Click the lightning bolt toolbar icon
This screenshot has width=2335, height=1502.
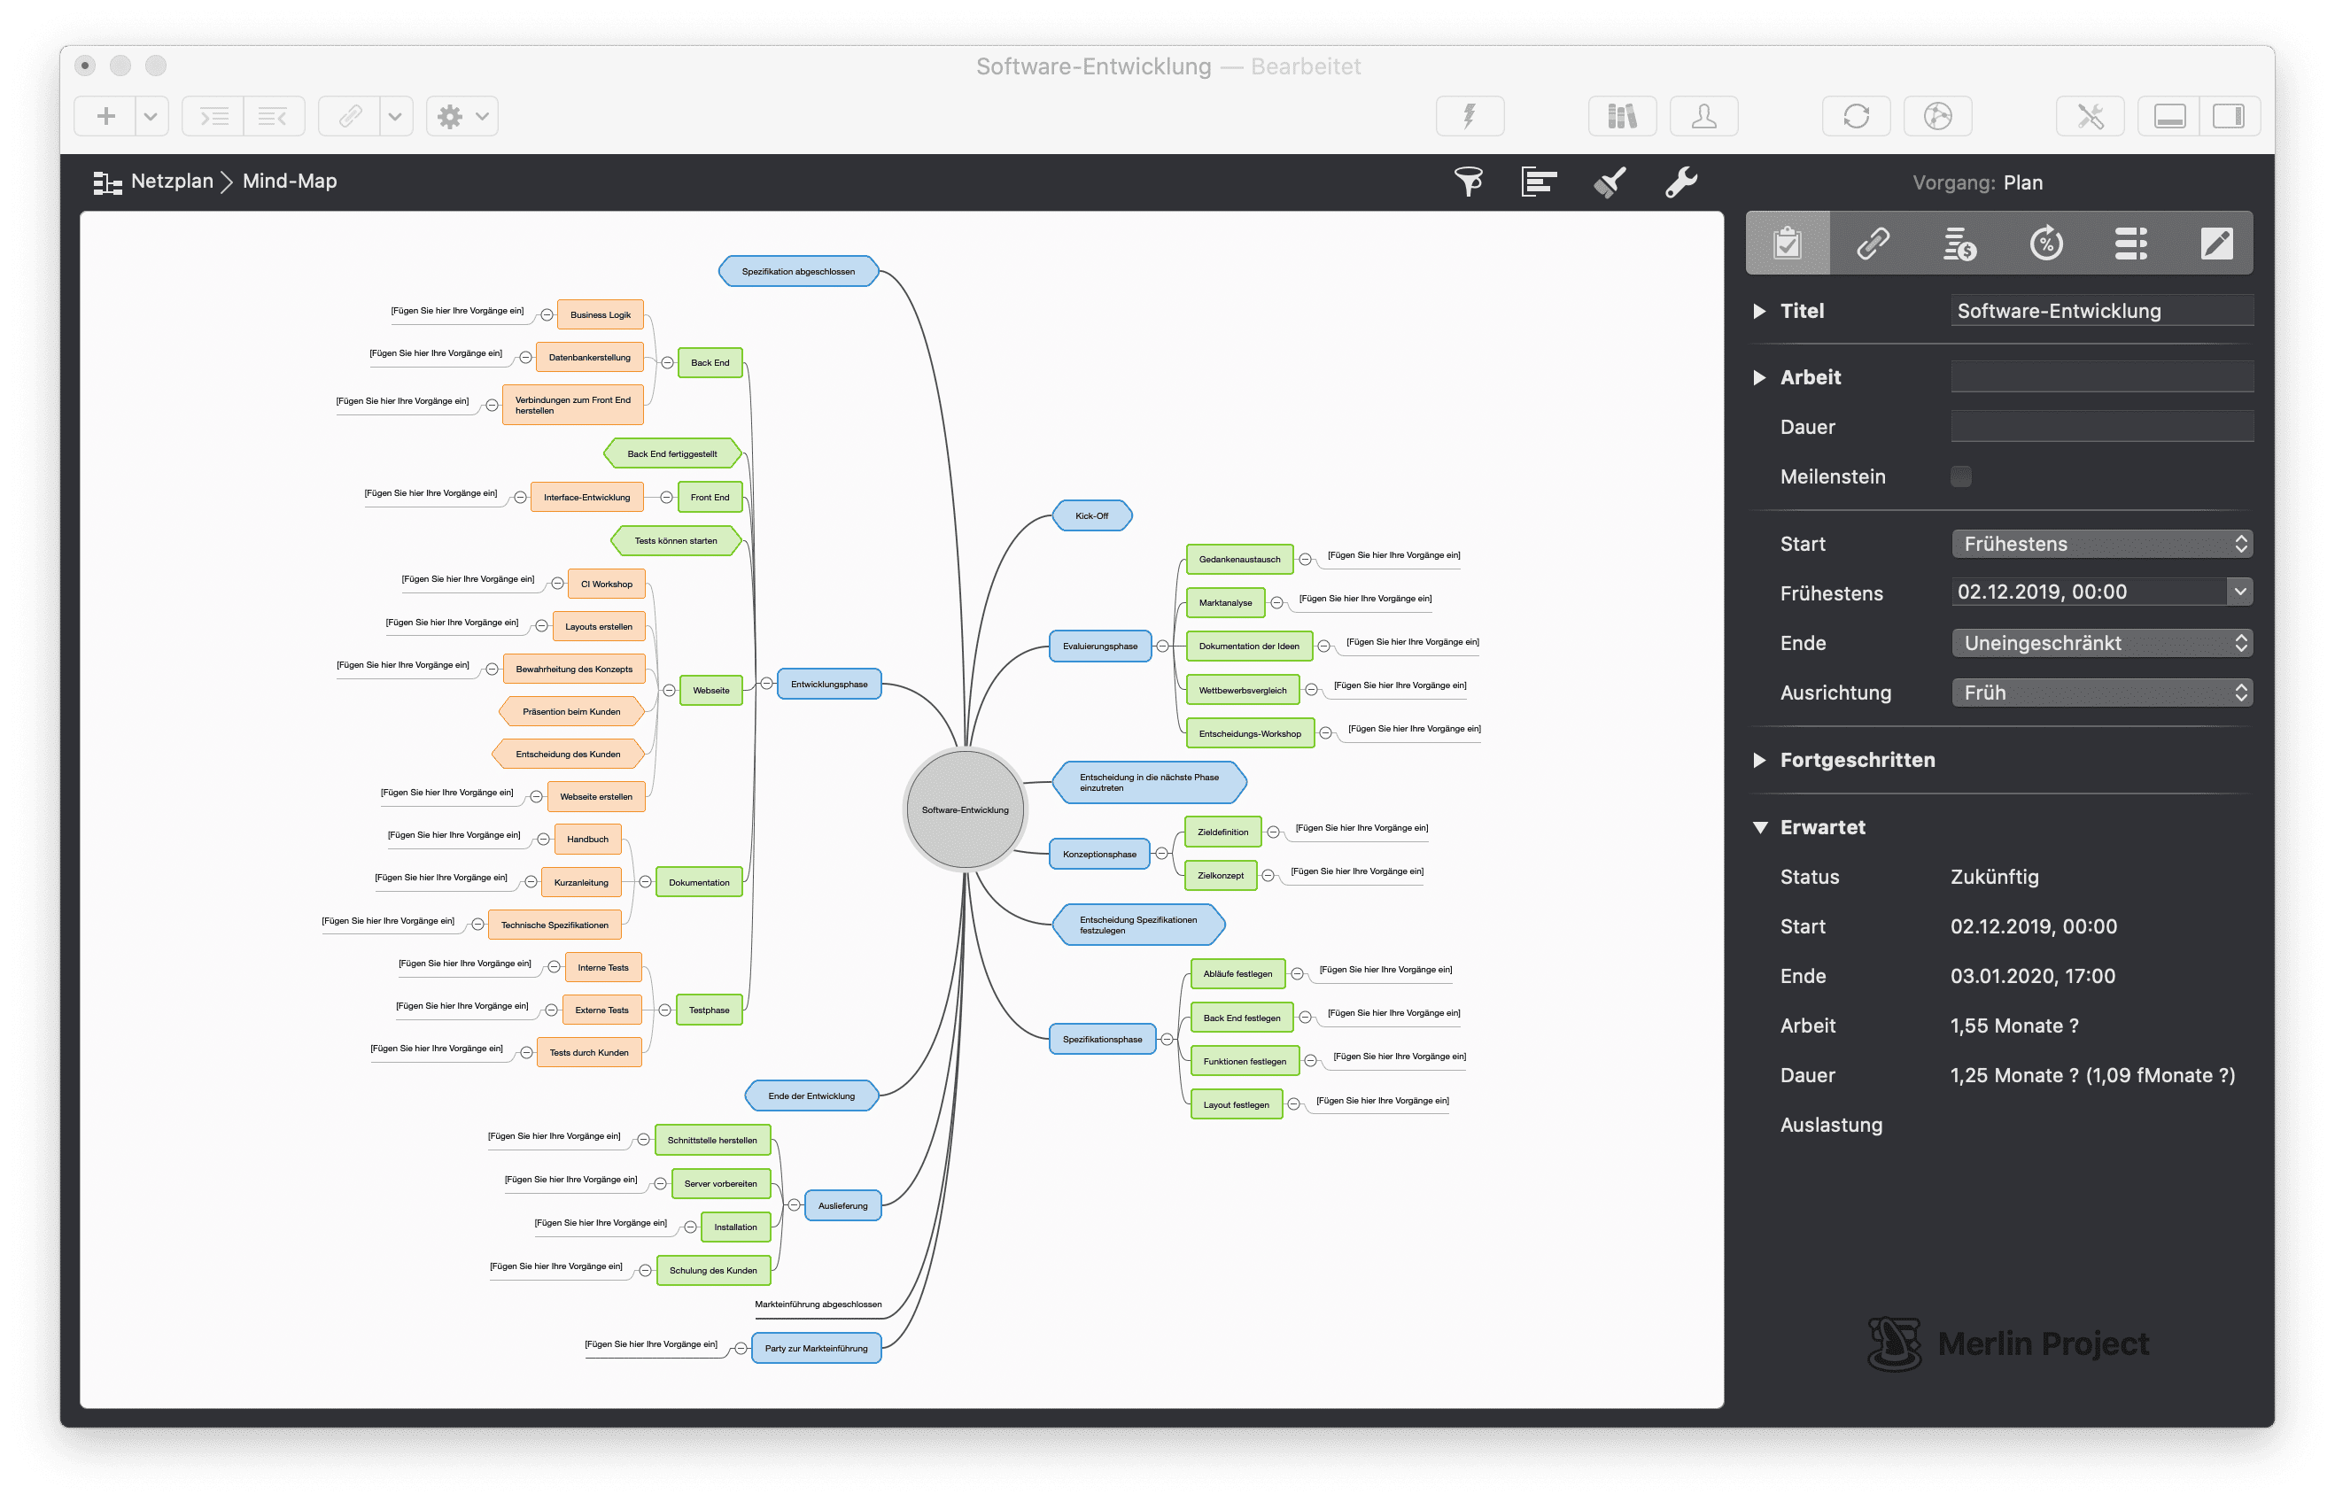pyautogui.click(x=1469, y=116)
